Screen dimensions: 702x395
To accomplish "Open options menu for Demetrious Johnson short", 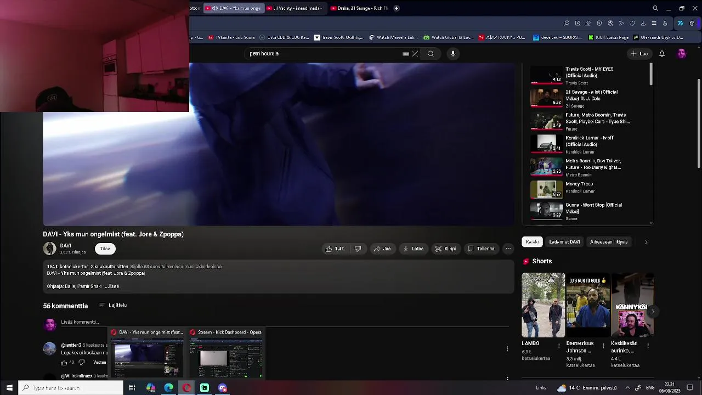I will (603, 346).
